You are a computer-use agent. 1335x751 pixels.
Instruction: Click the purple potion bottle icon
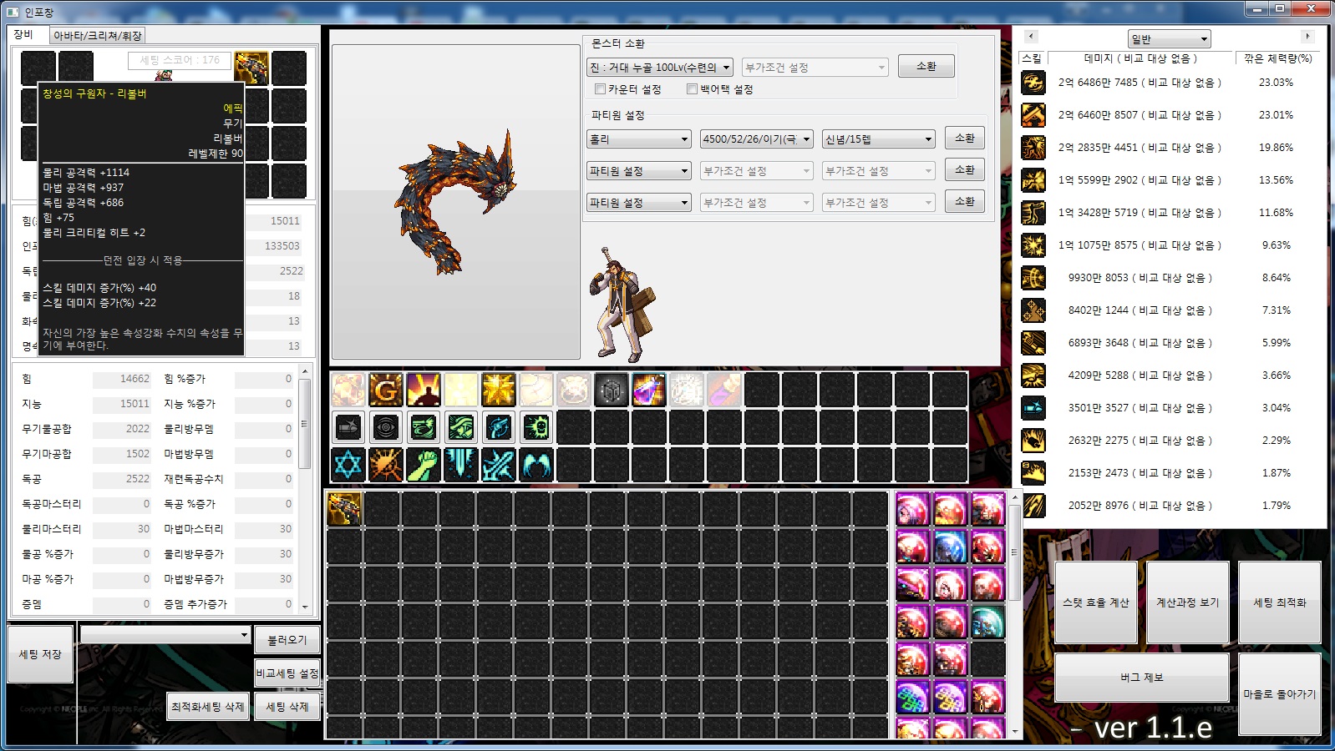tap(649, 390)
